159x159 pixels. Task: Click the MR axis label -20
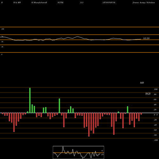click(x=155, y=120)
